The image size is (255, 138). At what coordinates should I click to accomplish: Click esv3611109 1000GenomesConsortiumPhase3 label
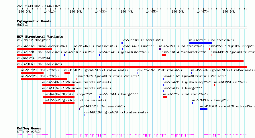point(76,88)
